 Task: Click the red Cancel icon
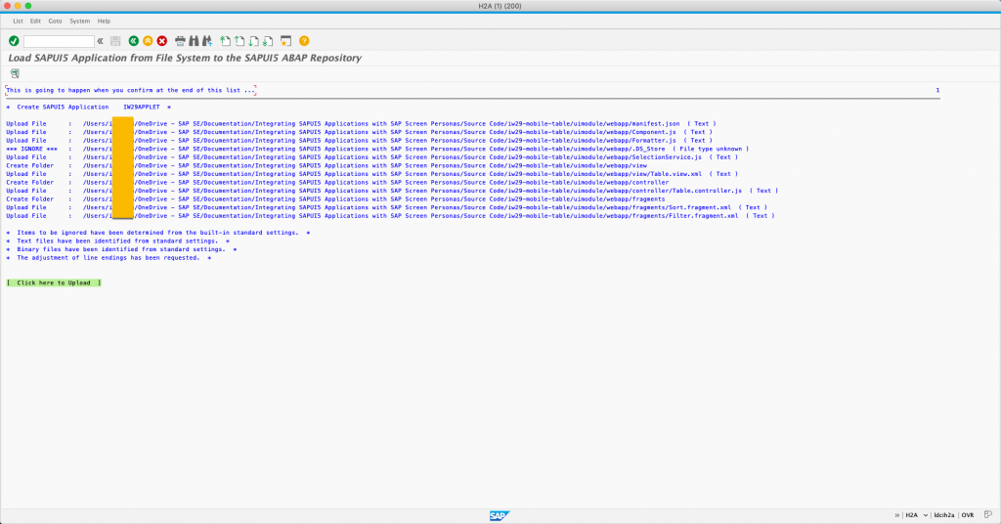(x=162, y=41)
